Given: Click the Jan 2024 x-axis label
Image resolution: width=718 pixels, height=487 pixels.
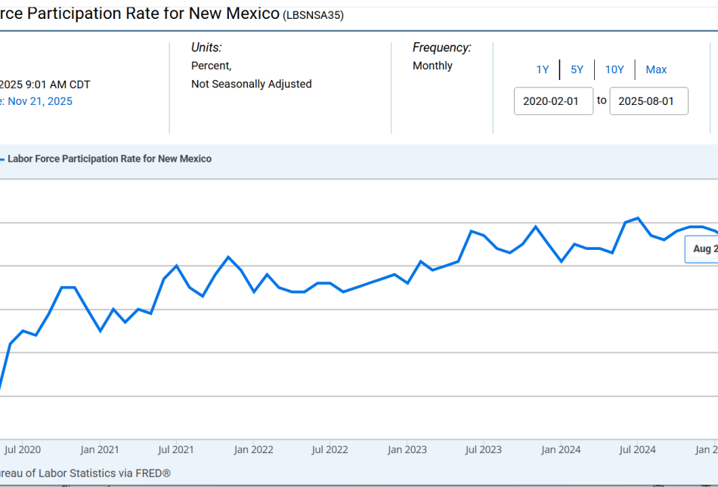Looking at the screenshot, I should click(560, 450).
